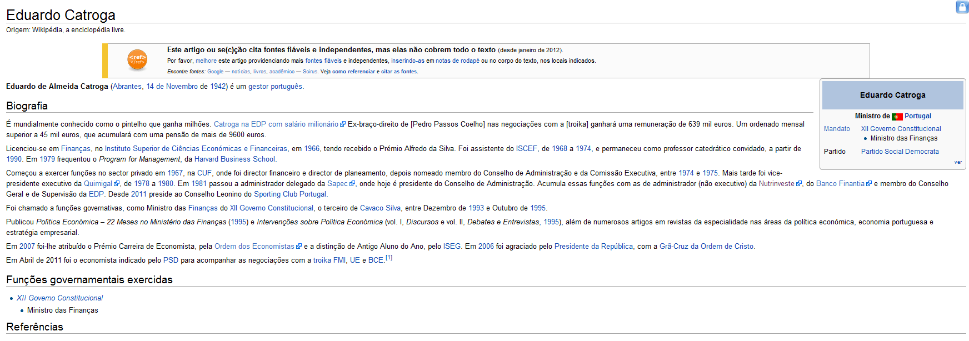Open the CUF link
Viewport: 969px width, 341px height.
(x=204, y=173)
